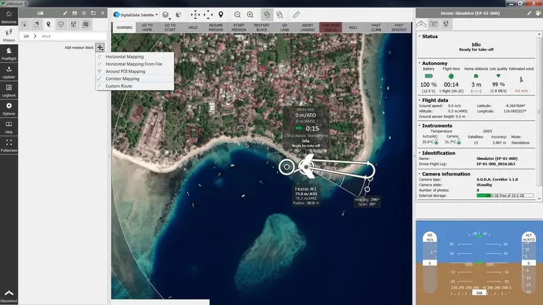Click the map location pin icon in the toolbar

(221, 14)
